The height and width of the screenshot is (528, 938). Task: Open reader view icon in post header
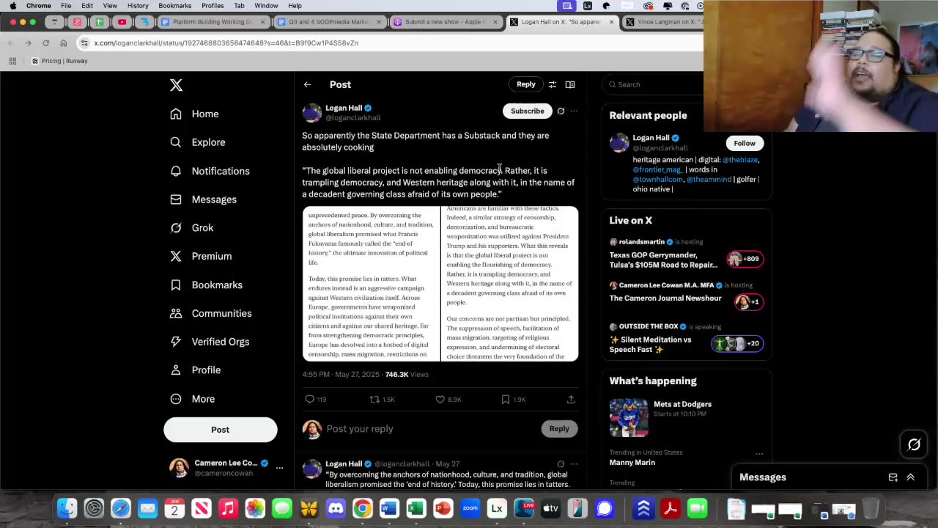click(x=570, y=84)
